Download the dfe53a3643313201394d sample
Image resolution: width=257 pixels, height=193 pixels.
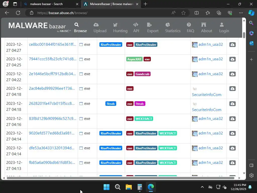[x=232, y=148]
